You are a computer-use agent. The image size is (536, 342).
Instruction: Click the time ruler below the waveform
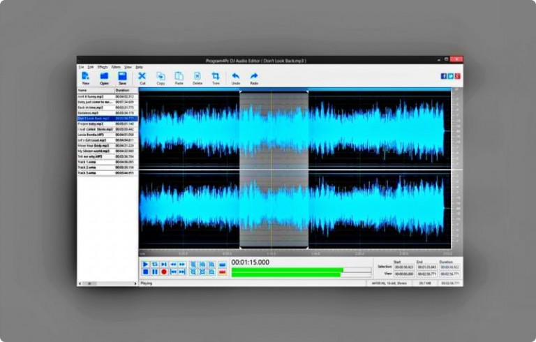coord(295,253)
